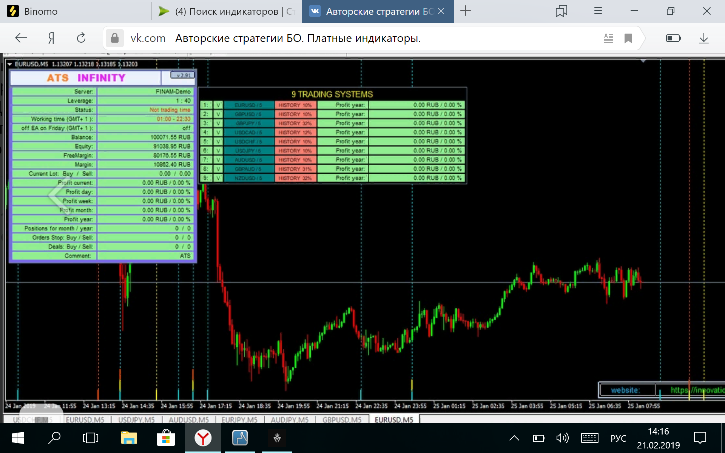Viewport: 725px width, 453px height.
Task: Open Task View on the taskbar
Action: point(91,438)
